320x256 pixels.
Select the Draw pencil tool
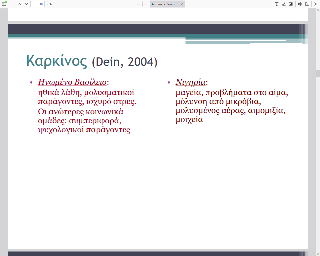click(x=284, y=4)
